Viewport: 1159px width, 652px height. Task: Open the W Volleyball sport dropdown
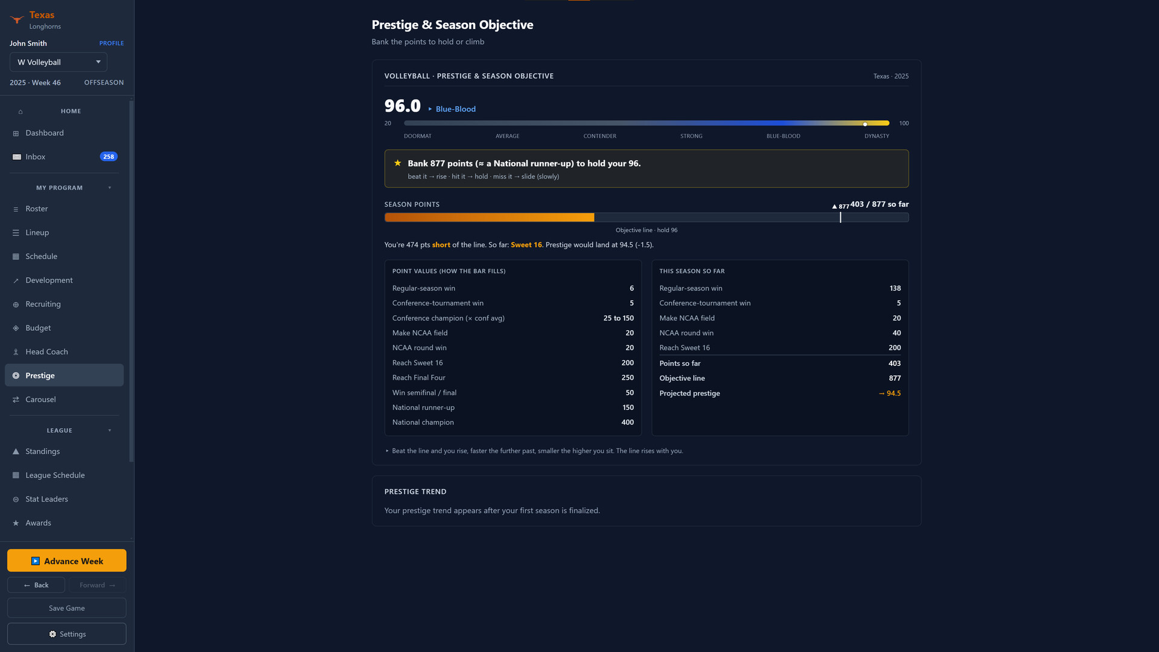(x=59, y=62)
